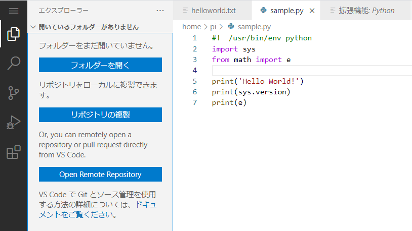Click line number 1 in gutter
412x231 pixels.
click(x=195, y=38)
